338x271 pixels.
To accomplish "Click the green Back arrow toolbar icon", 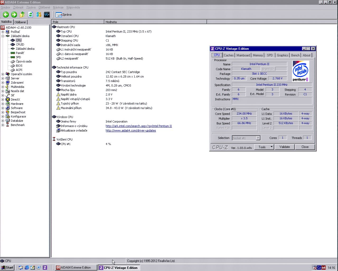I will pos(6,15).
